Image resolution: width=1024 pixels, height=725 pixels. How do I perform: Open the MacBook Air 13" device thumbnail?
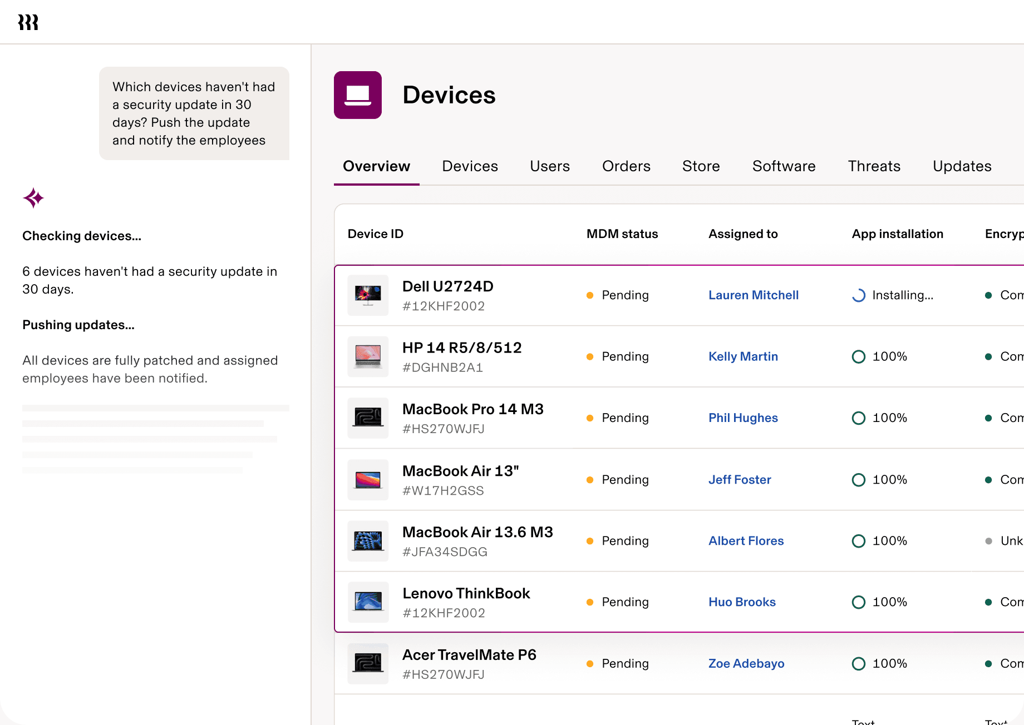click(x=368, y=480)
